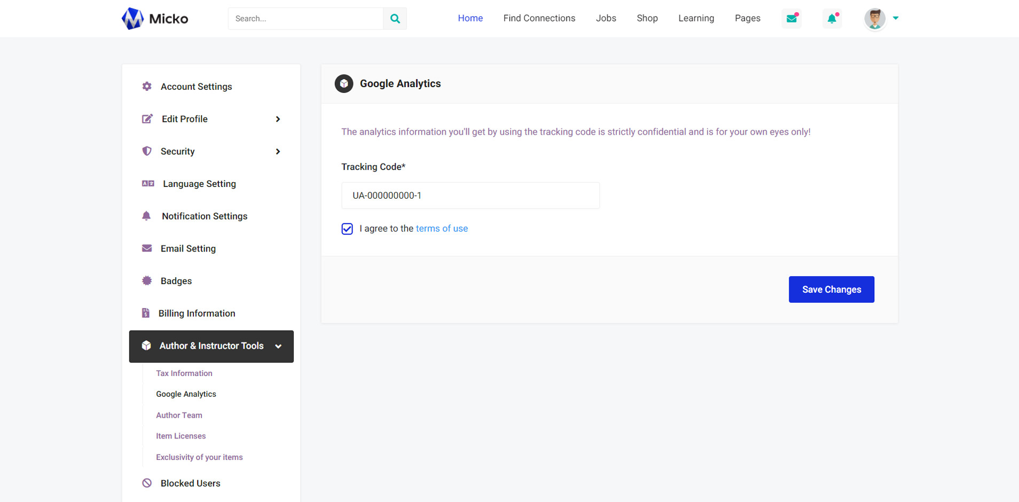The image size is (1019, 502).
Task: Open the Learning menu item
Action: (696, 18)
